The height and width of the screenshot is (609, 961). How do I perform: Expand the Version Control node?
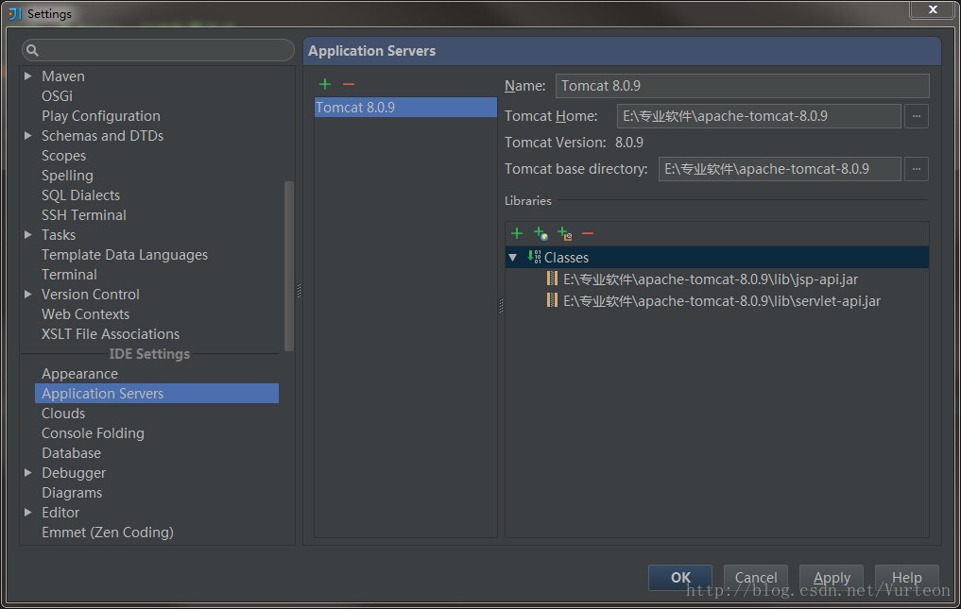click(x=28, y=294)
